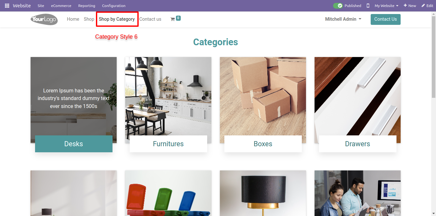The height and width of the screenshot is (216, 436).
Task: Click the mobile preview phone icon
Action: pyautogui.click(x=368, y=6)
